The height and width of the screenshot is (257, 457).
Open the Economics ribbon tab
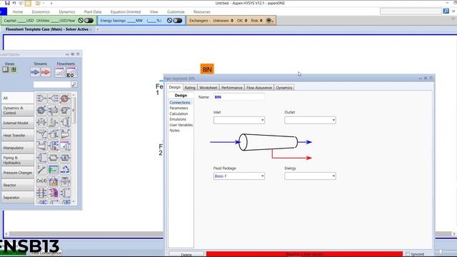click(41, 11)
